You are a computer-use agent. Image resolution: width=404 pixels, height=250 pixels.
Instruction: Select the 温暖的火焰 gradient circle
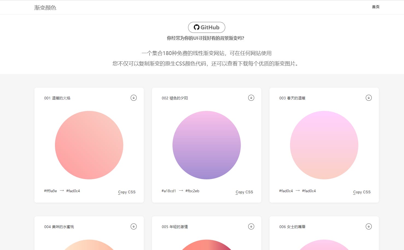[89, 145]
